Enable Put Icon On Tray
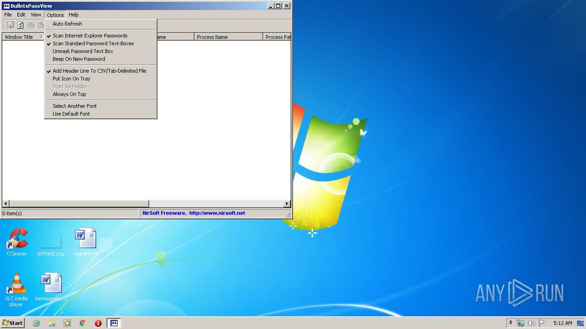Screen dimensions: 586x329 tap(101, 79)
